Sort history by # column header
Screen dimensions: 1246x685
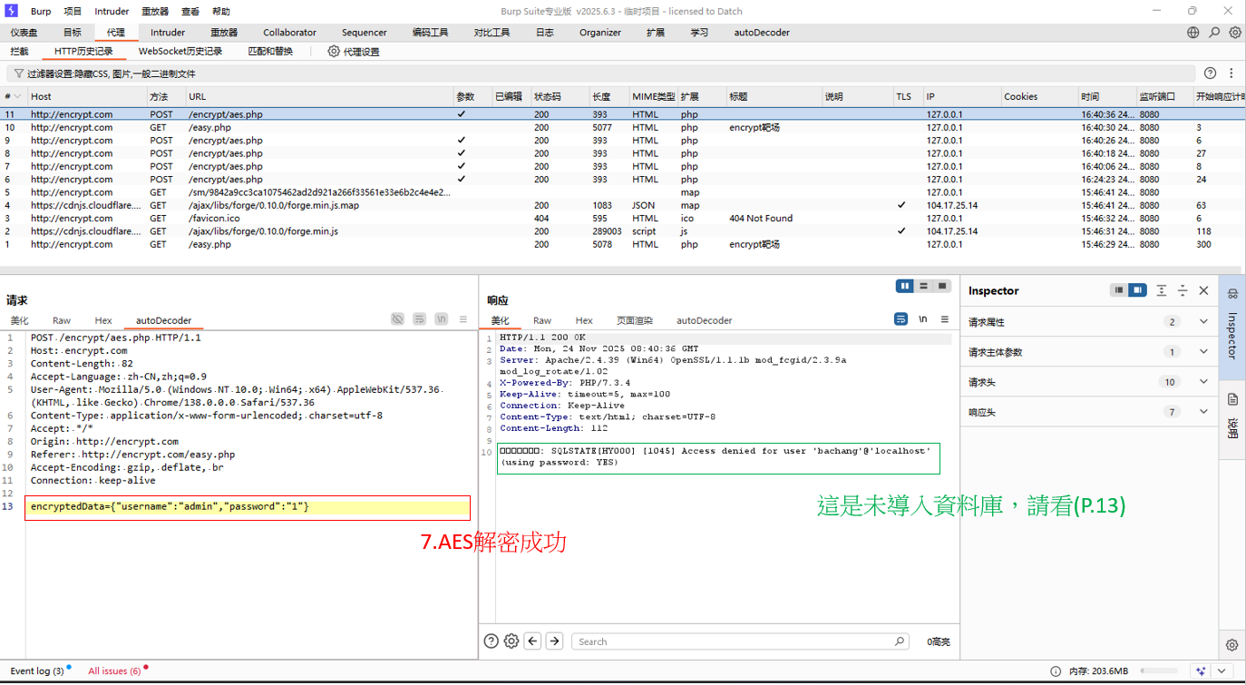point(13,96)
